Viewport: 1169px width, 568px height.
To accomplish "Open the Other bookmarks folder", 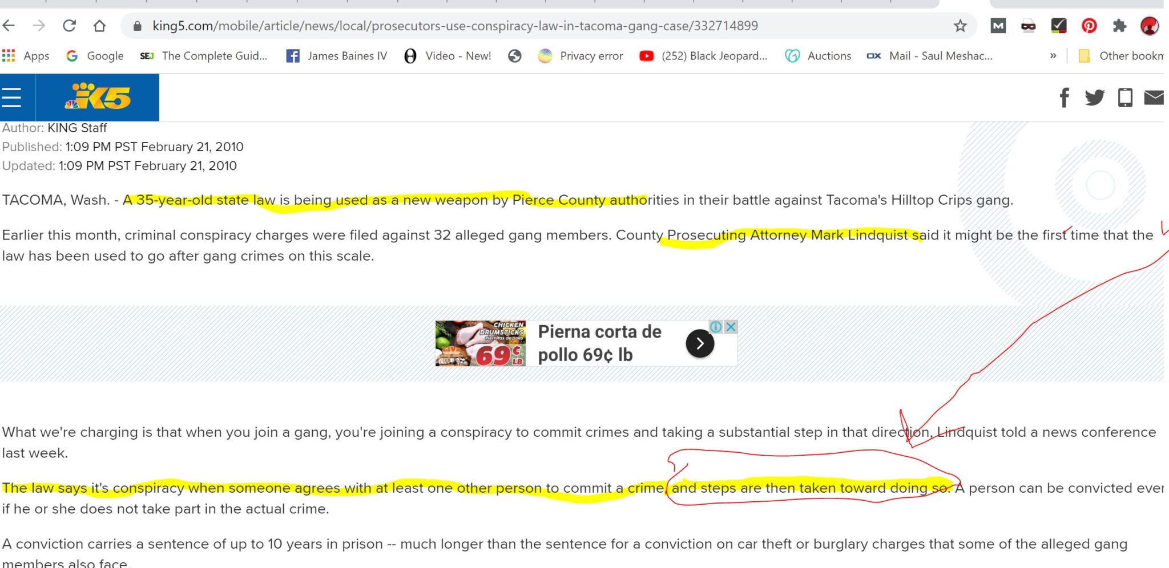I will pos(1121,56).
